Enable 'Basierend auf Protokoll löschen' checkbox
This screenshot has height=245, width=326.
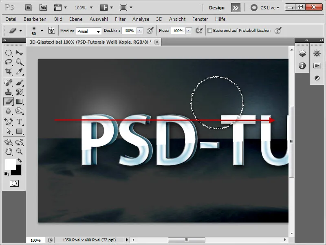click(210, 31)
